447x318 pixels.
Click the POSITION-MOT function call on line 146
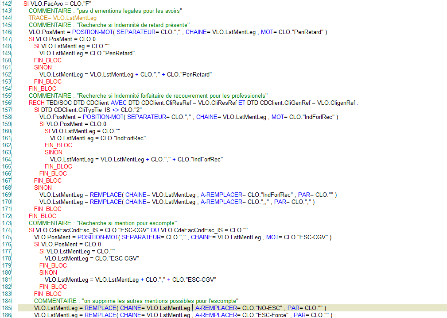click(92, 32)
